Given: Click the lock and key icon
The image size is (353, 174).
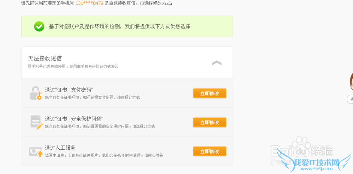Looking at the screenshot, I should [36, 93].
